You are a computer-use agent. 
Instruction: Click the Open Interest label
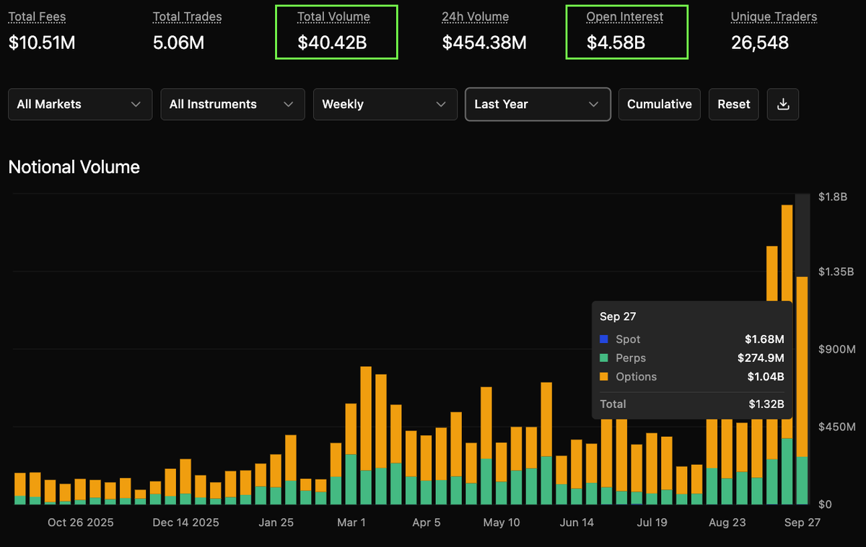pyautogui.click(x=625, y=17)
